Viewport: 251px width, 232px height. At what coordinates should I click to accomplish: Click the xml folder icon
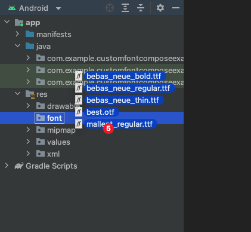41,154
